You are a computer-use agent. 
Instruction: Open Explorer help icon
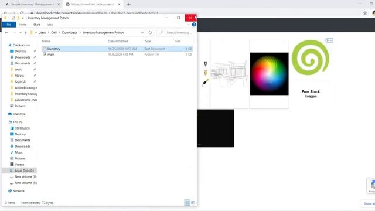click(194, 25)
